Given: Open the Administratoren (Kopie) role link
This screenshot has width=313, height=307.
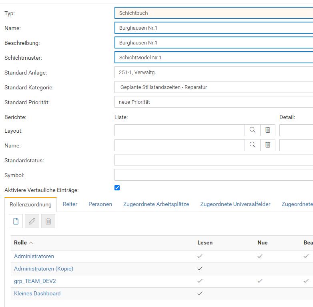Looking at the screenshot, I should 44,269.
